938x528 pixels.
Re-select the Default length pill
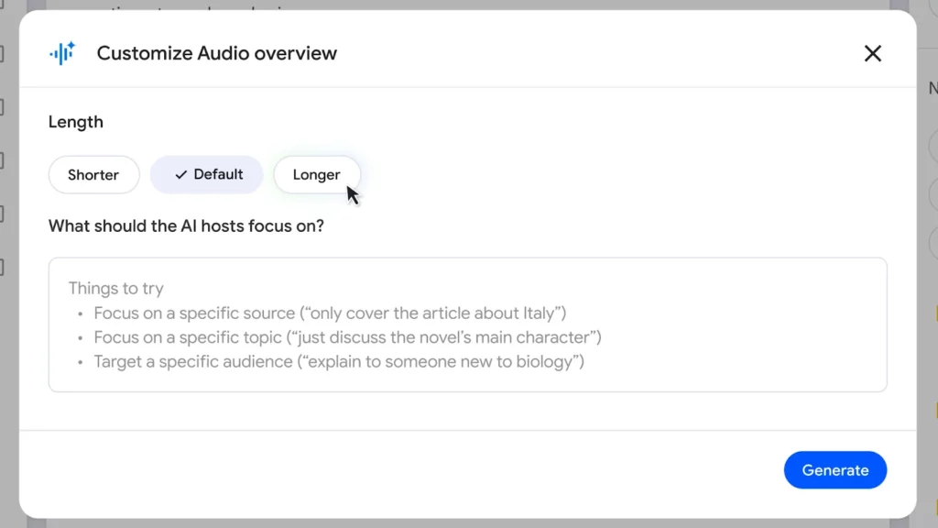pyautogui.click(x=206, y=174)
